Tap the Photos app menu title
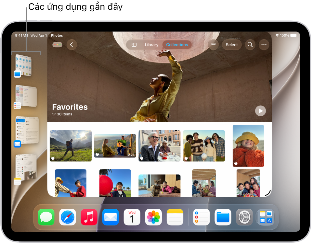The height and width of the screenshot is (244, 312). [x=57, y=36]
